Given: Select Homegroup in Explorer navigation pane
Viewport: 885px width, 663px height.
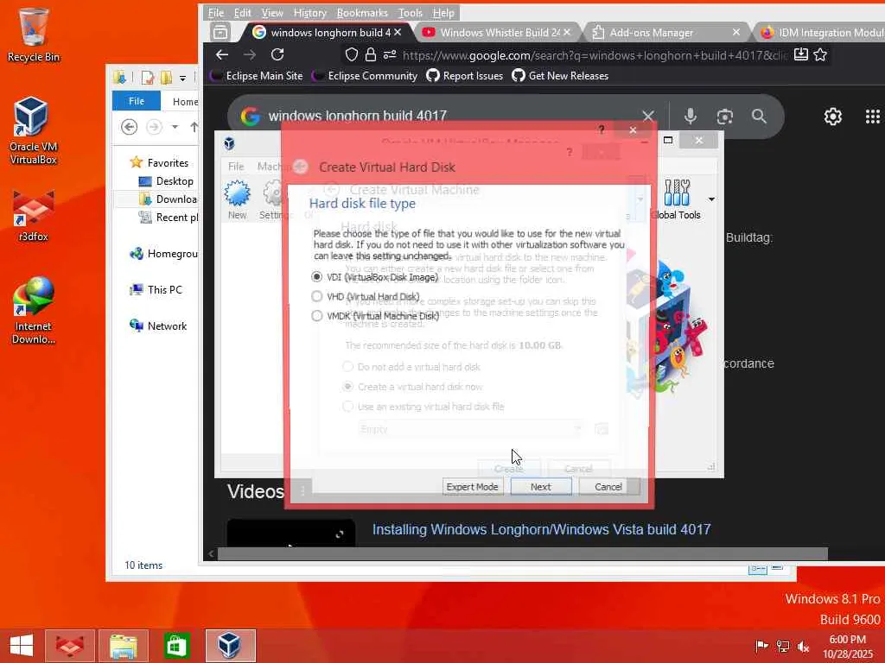Looking at the screenshot, I should coord(163,254).
